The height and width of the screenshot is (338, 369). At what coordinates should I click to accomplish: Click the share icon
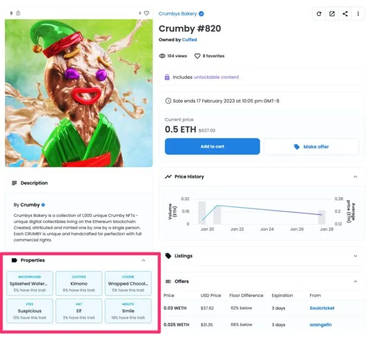click(x=345, y=14)
